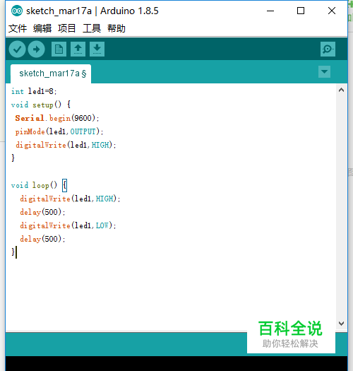Close the Arduino window
Image resolution: width=353 pixels, height=371 pixels.
tap(332, 11)
